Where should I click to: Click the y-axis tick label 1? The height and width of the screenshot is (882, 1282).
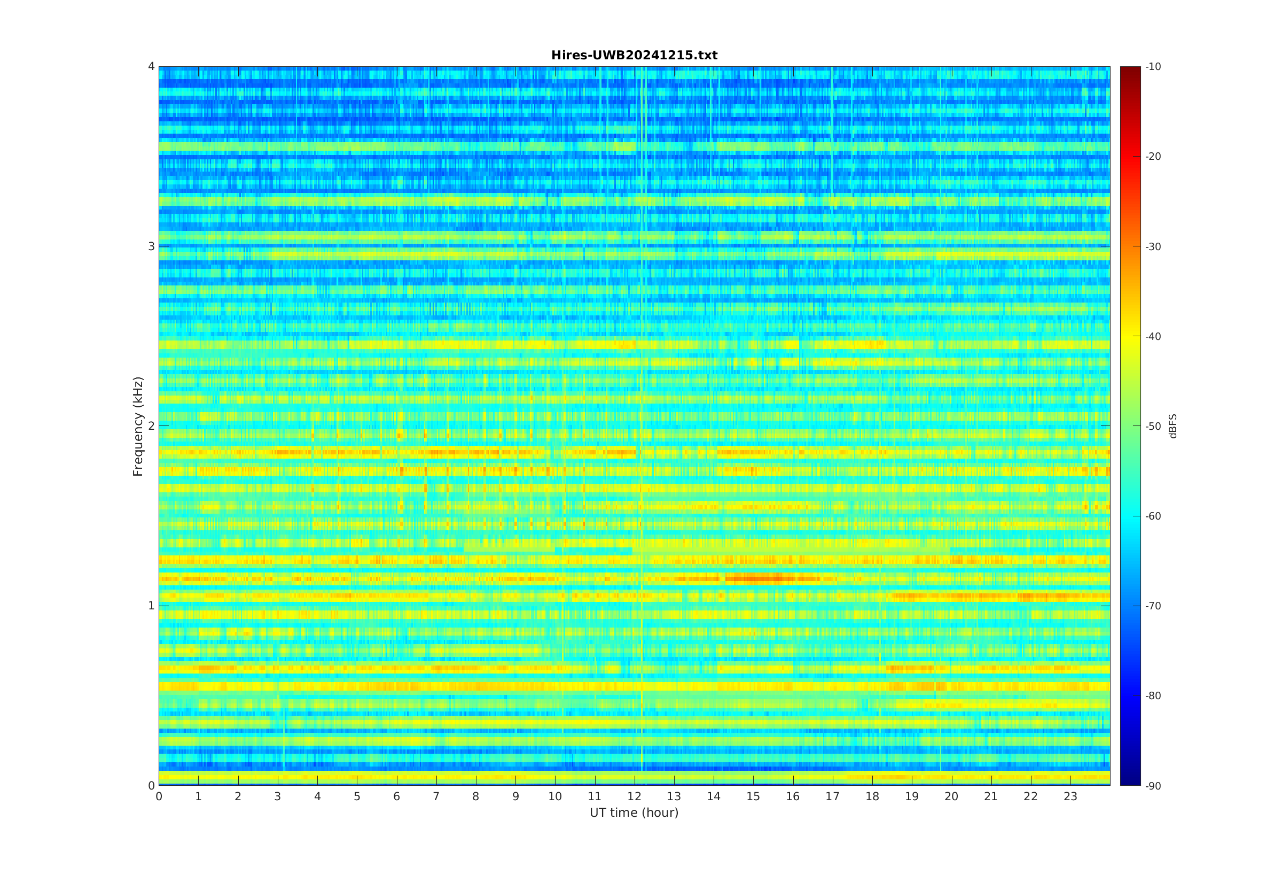[x=151, y=606]
